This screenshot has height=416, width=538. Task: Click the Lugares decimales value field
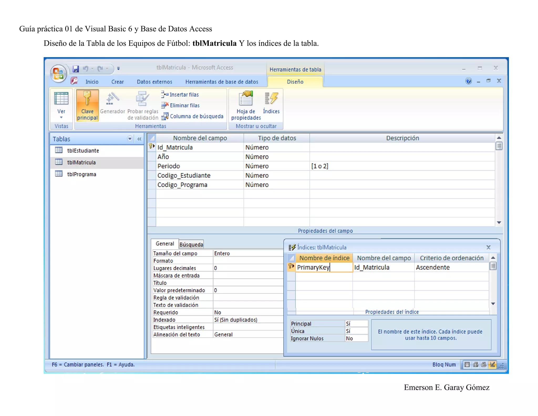(248, 268)
